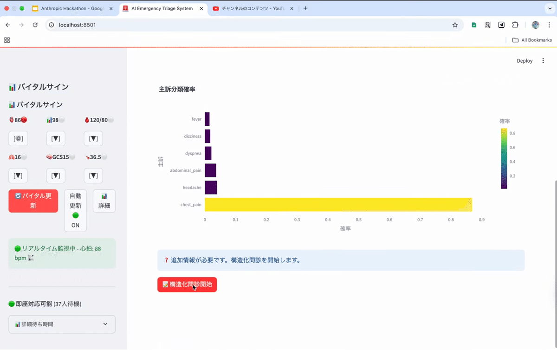The image size is (557, 350).
Task: Expand the temperature 36.5 arrow button
Action: click(93, 176)
